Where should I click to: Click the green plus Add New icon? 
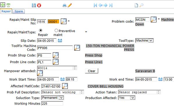tap(3, 5)
